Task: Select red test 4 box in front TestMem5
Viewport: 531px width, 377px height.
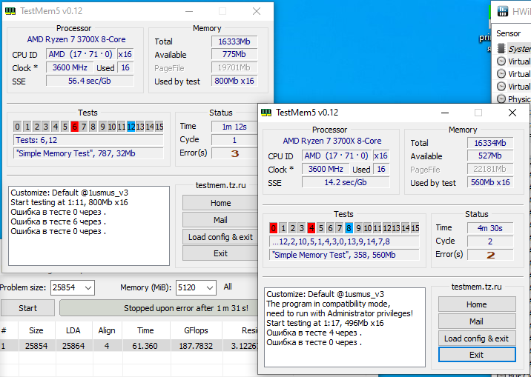Action: 311,228
